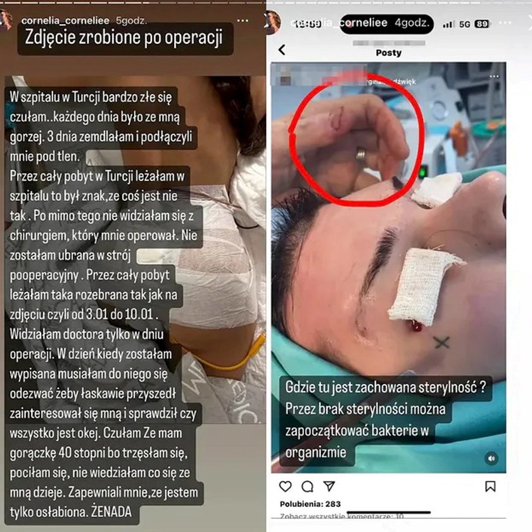Open profile picture on right story
This screenshot has height=532, width=532.
274,22
